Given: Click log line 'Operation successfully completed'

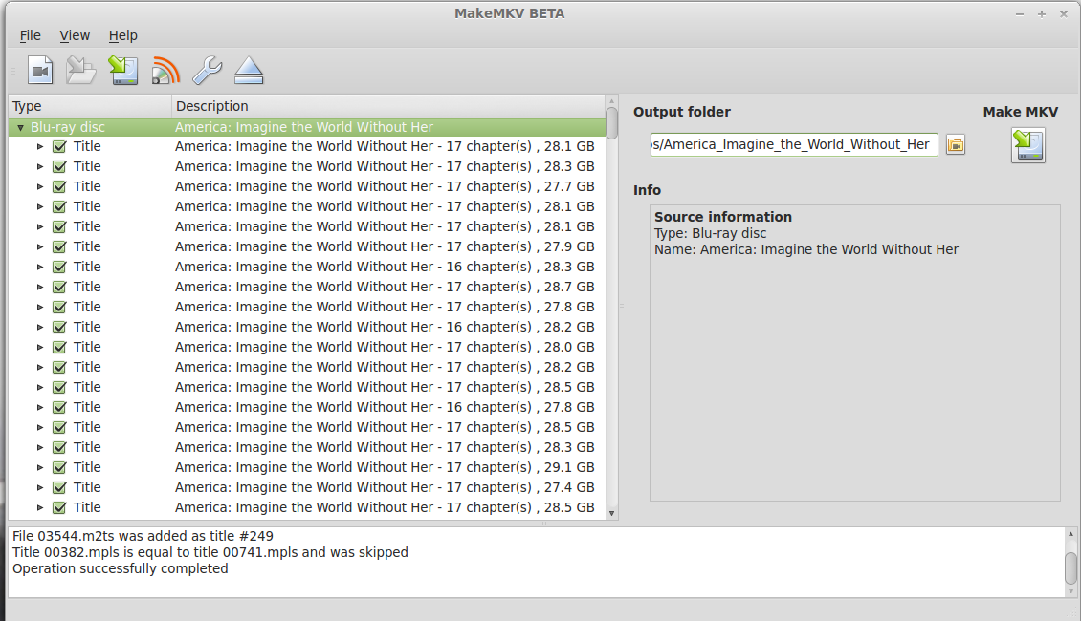Looking at the screenshot, I should click(x=120, y=568).
